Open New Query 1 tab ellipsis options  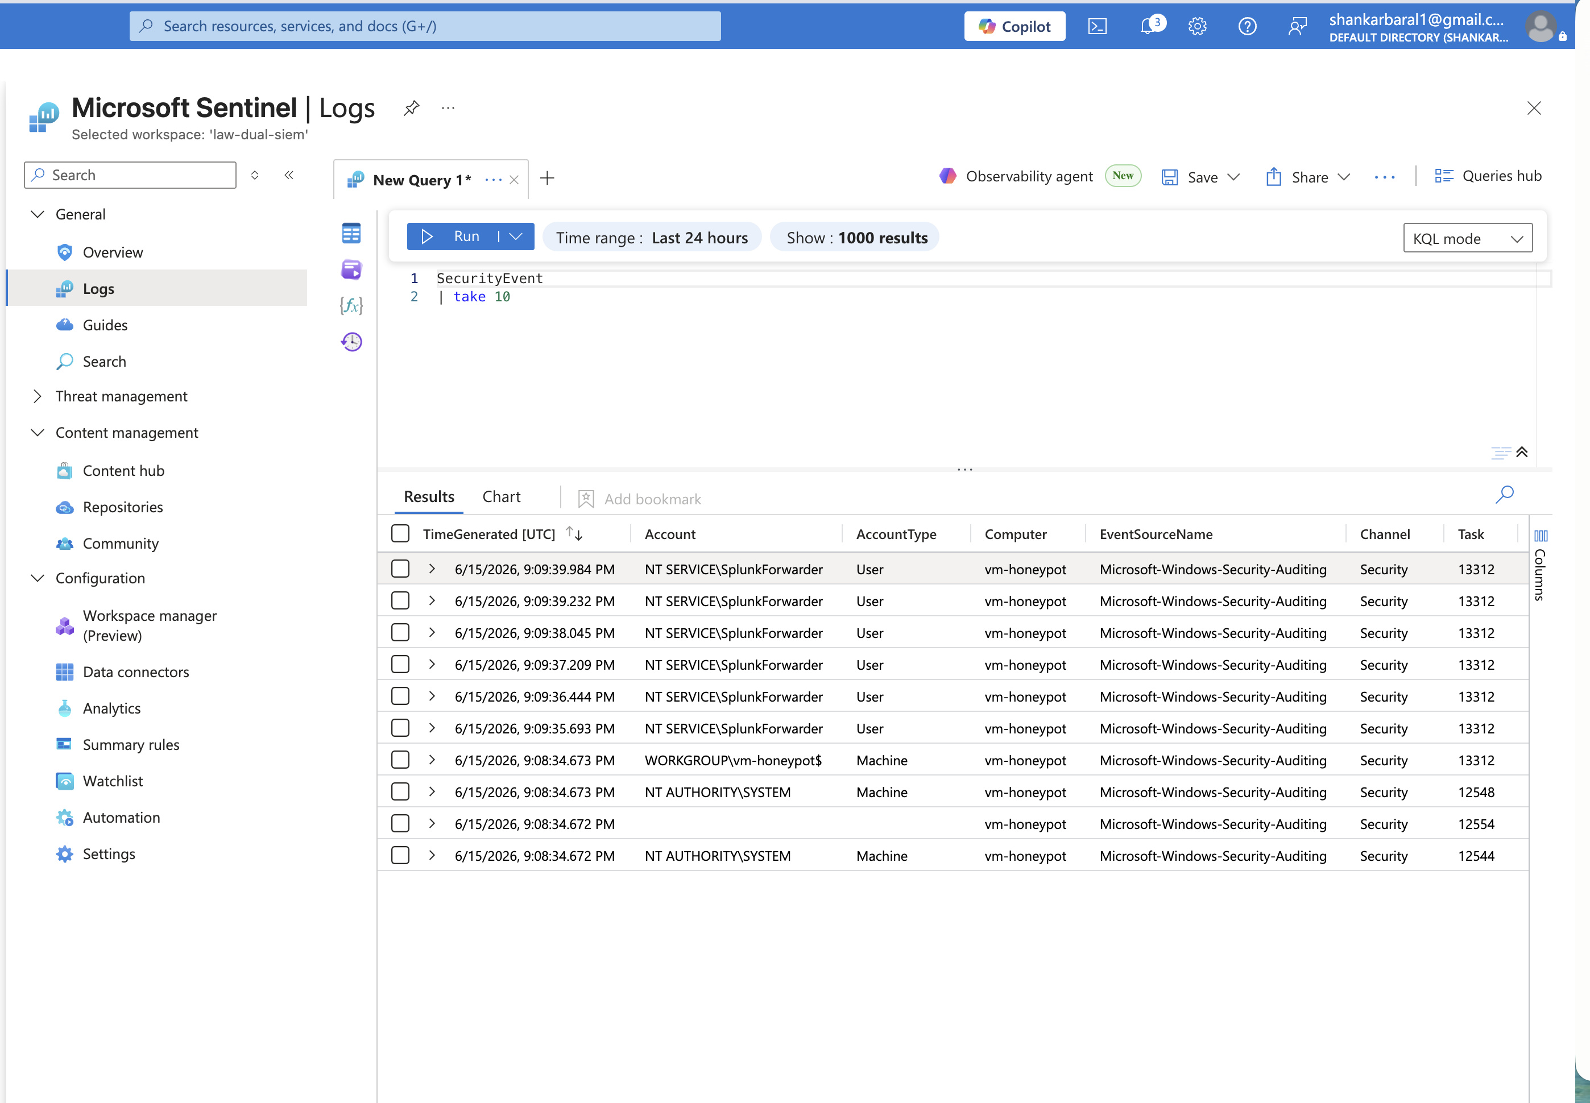(x=493, y=180)
